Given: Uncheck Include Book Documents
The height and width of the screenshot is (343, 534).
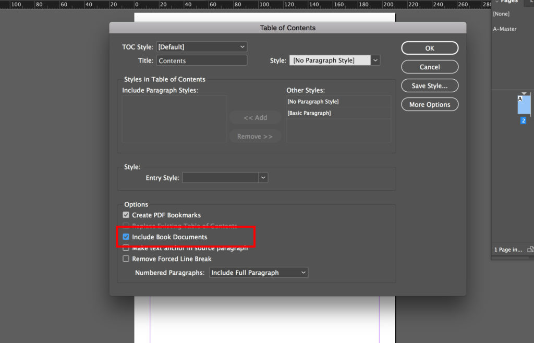Looking at the screenshot, I should [126, 237].
